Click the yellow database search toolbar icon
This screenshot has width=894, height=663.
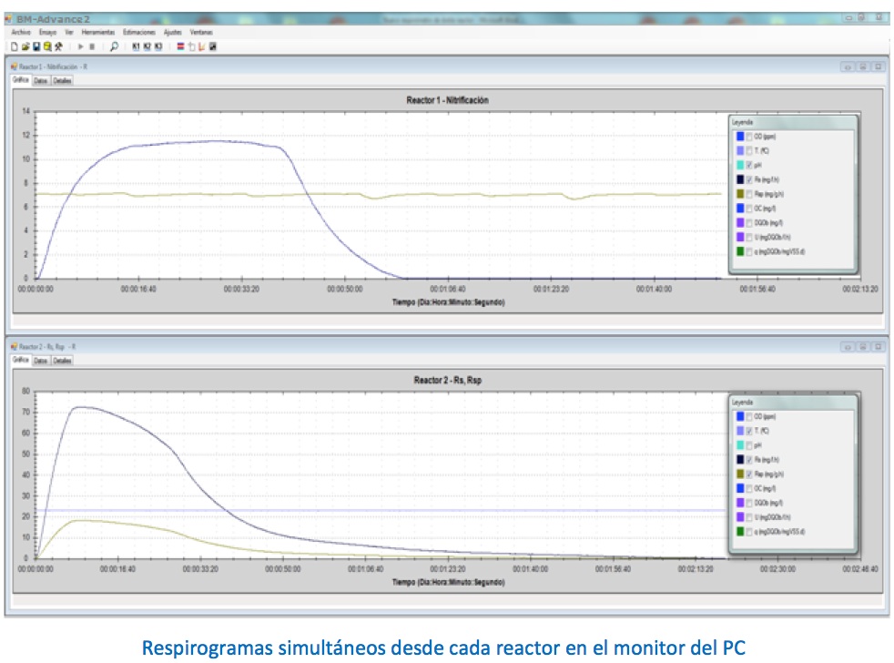click(47, 46)
